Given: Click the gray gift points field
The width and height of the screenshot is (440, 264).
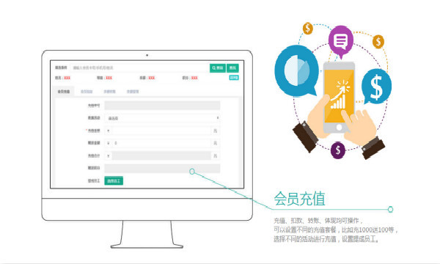Looking at the screenshot, I should [162, 169].
